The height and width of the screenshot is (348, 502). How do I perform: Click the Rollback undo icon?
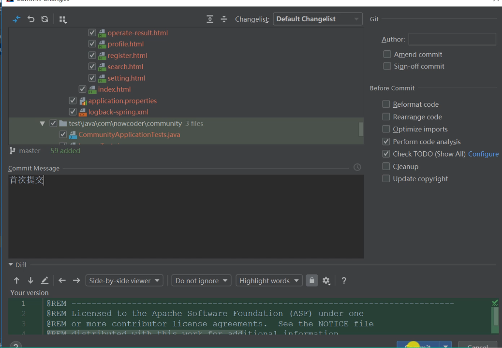point(31,19)
